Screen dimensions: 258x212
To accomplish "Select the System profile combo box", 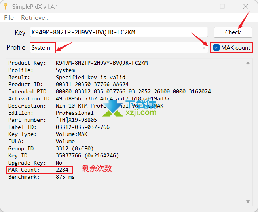I will coord(119,48).
